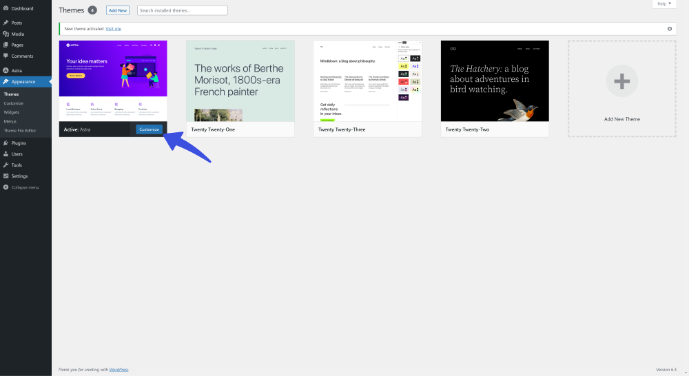Select the Astra theme screenshot
The image size is (689, 376).
(113, 81)
